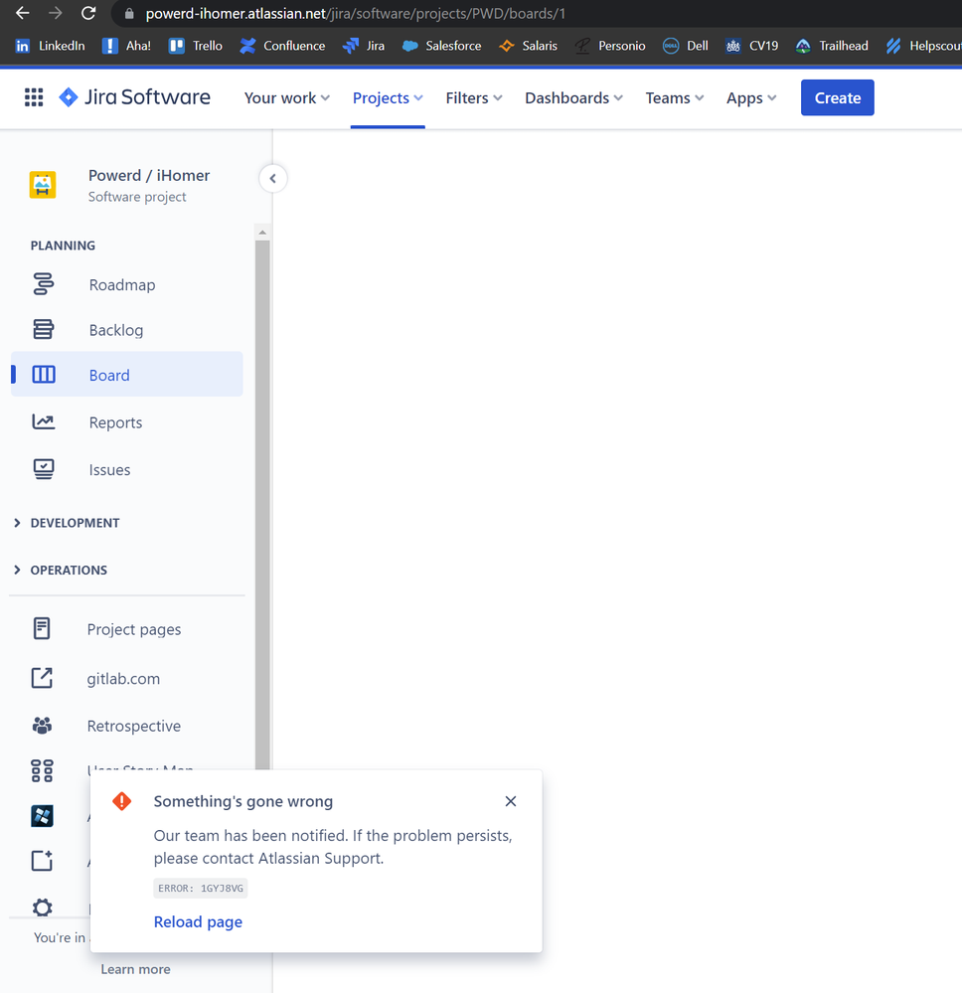Expand the DEVELOPMENT section
The height and width of the screenshot is (993, 962).
click(x=67, y=523)
